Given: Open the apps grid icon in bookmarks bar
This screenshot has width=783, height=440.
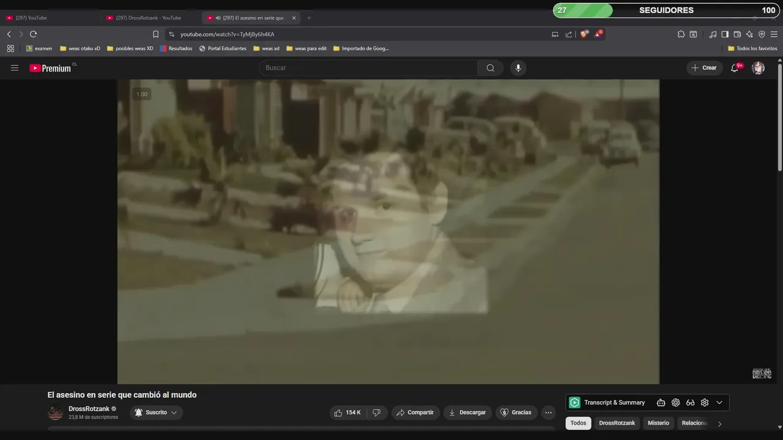Looking at the screenshot, I should click(x=10, y=48).
